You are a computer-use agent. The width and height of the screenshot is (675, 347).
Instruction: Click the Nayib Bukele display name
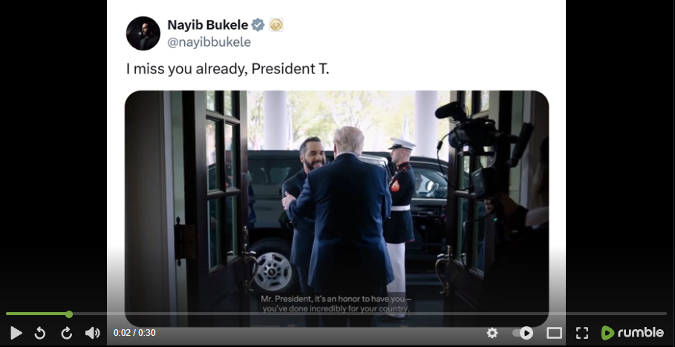click(207, 25)
